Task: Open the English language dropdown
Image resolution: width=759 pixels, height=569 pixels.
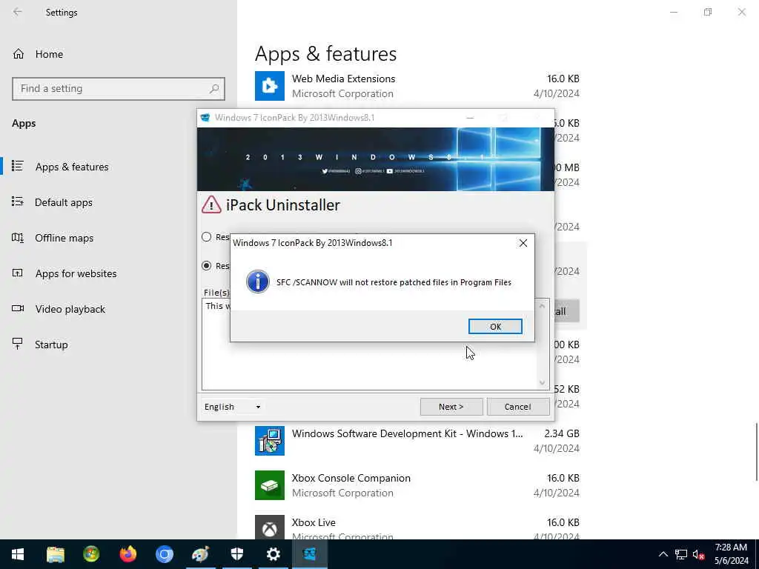Action: [x=232, y=407]
